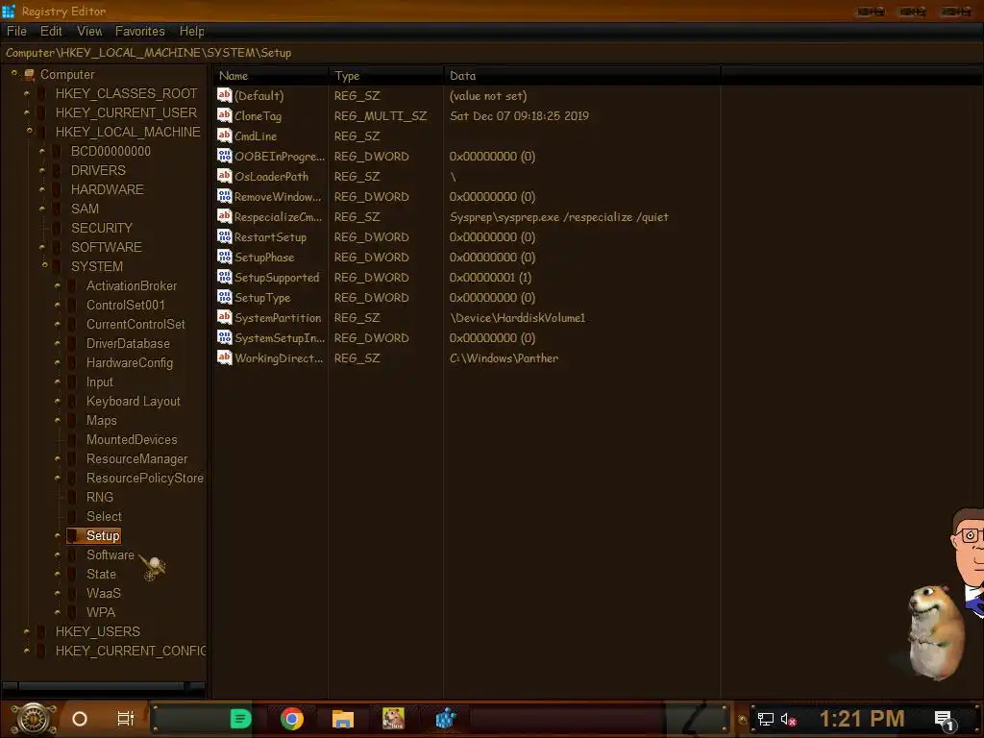The width and height of the screenshot is (984, 738).
Task: Select the ResourcePolicyStore key
Action: 145,478
